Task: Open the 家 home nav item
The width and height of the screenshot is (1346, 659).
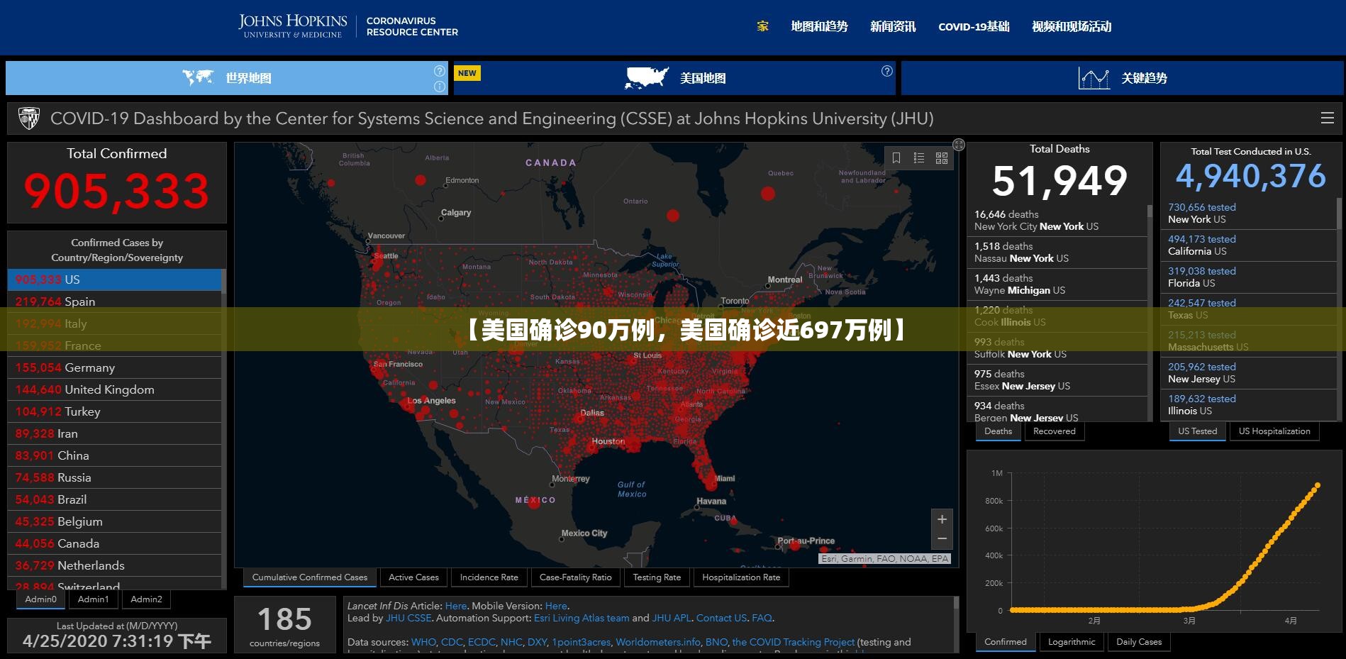Action: [x=763, y=26]
